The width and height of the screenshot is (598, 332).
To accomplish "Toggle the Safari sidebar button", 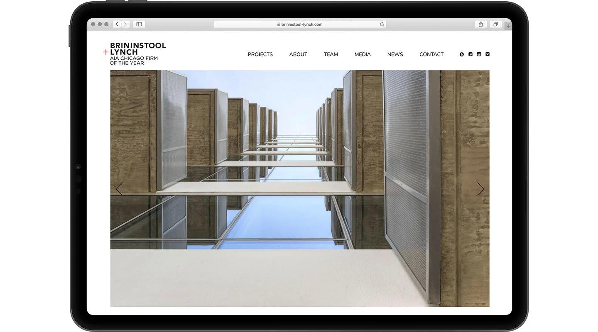I will (139, 24).
